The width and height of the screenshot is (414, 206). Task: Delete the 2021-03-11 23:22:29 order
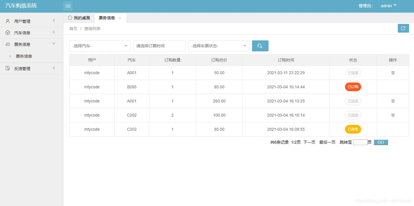(393, 73)
